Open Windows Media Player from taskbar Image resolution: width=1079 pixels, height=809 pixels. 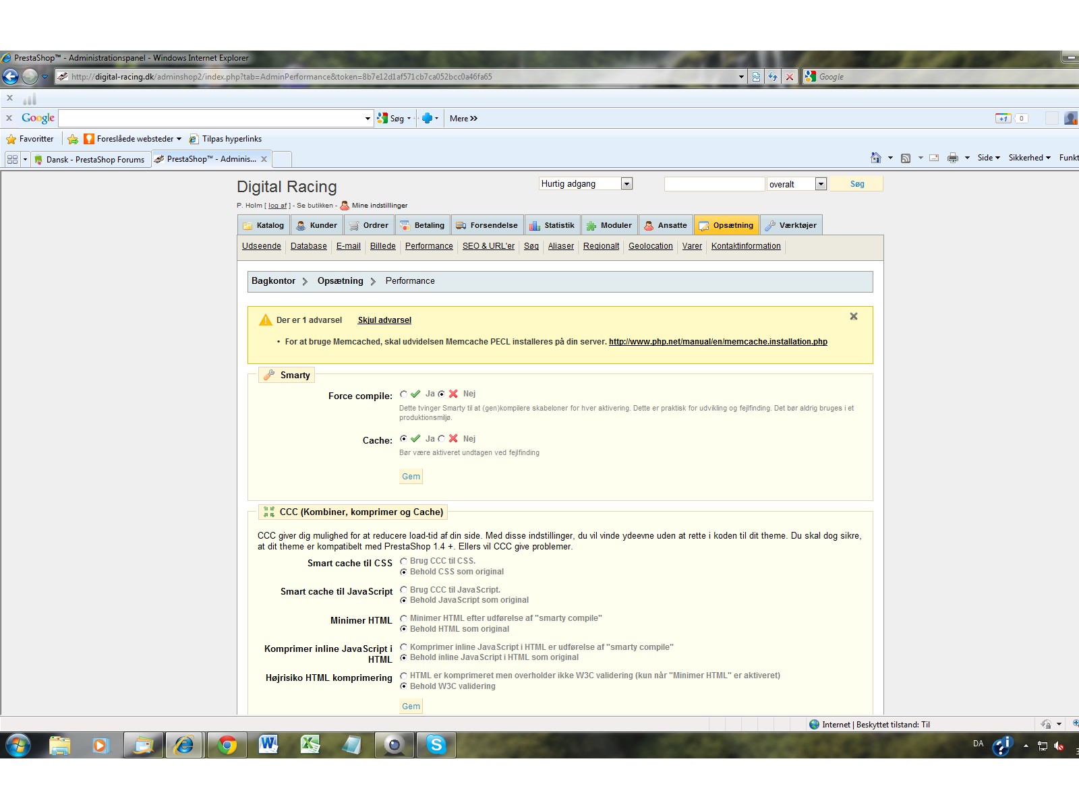100,745
